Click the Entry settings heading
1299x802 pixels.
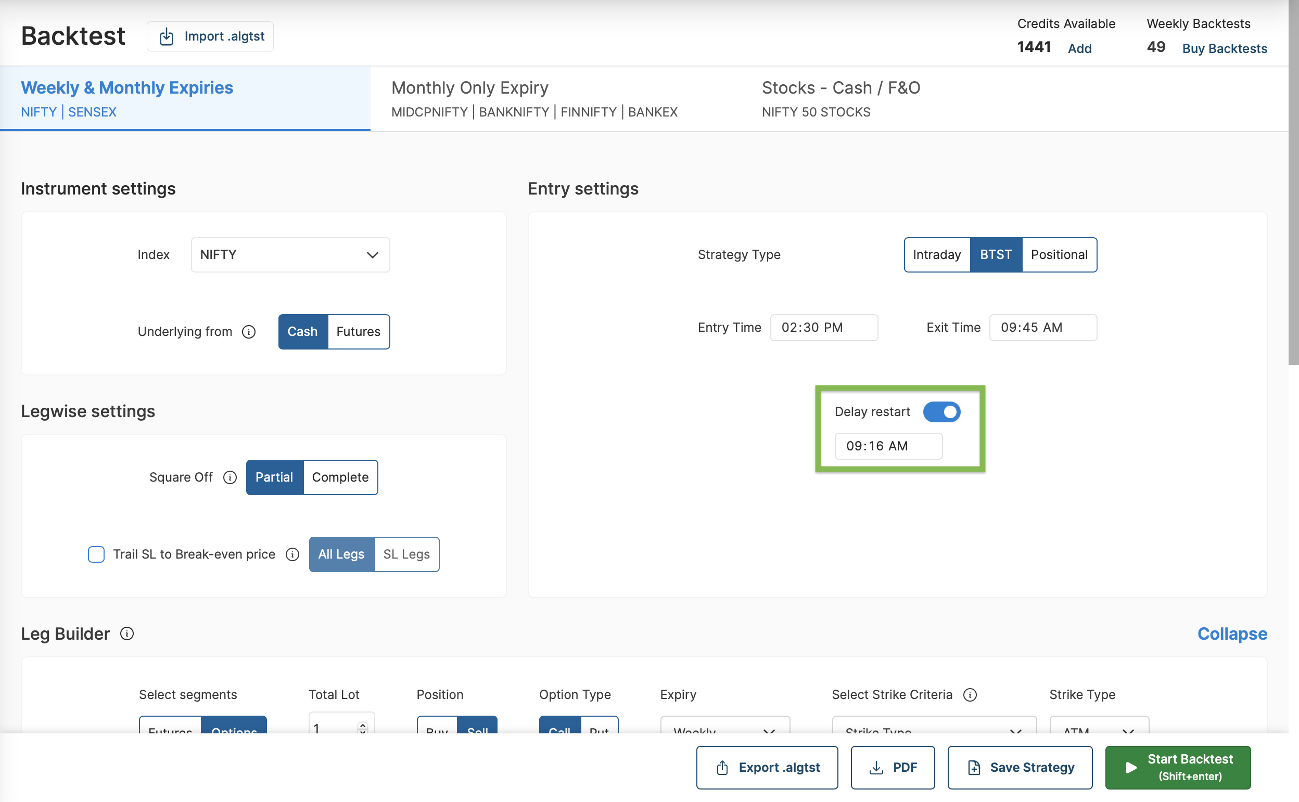[583, 189]
